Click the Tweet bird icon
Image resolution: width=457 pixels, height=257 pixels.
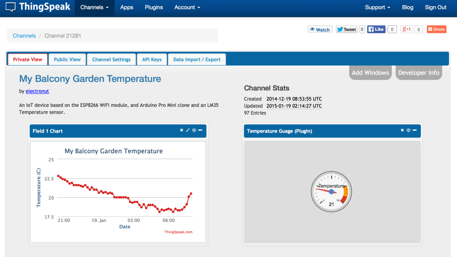(x=341, y=29)
